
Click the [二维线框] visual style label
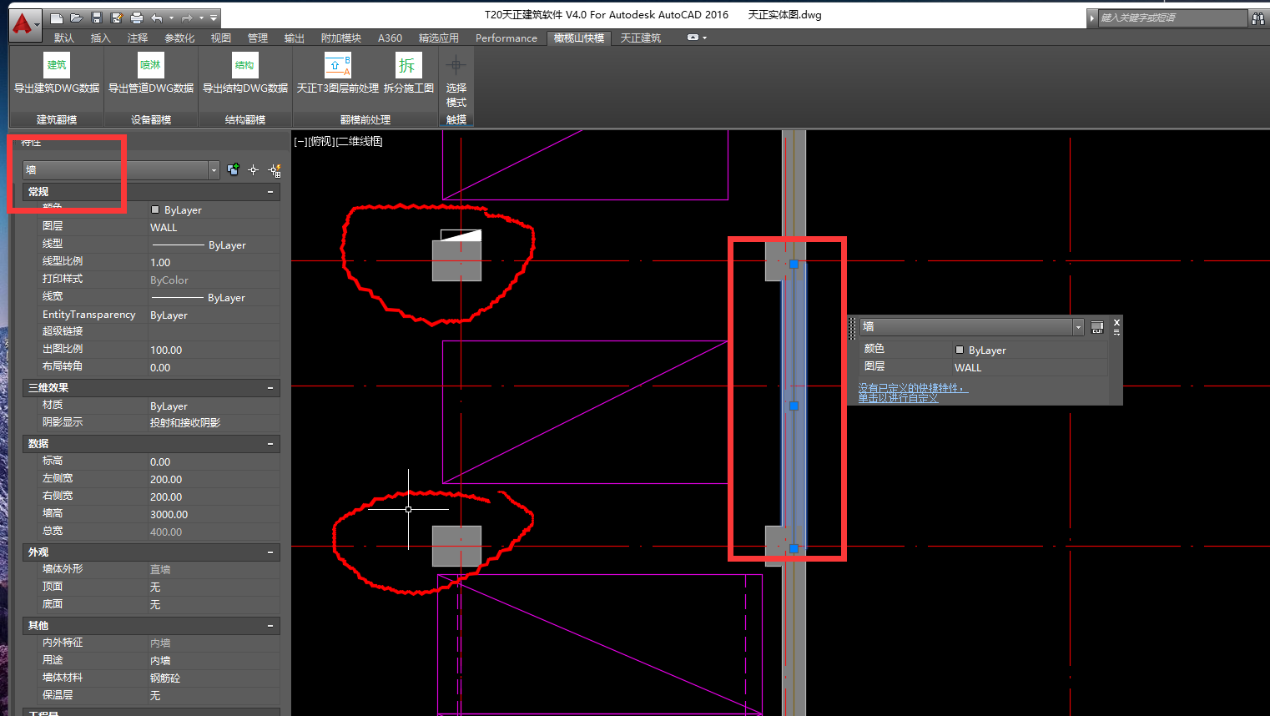coord(359,141)
